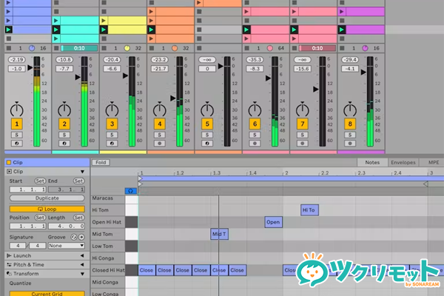
Task: Solo track 1 with its S button
Action: click(x=17, y=135)
